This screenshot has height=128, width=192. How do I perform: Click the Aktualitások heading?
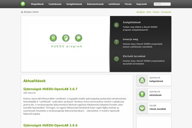35,81
